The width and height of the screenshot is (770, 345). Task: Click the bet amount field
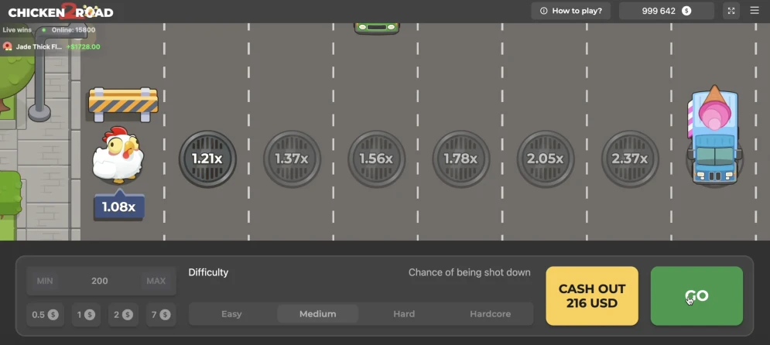[x=100, y=281]
